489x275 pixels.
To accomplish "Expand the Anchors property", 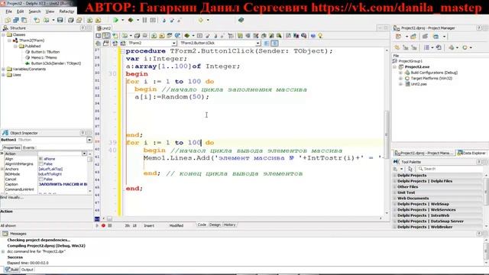I will click(2, 169).
